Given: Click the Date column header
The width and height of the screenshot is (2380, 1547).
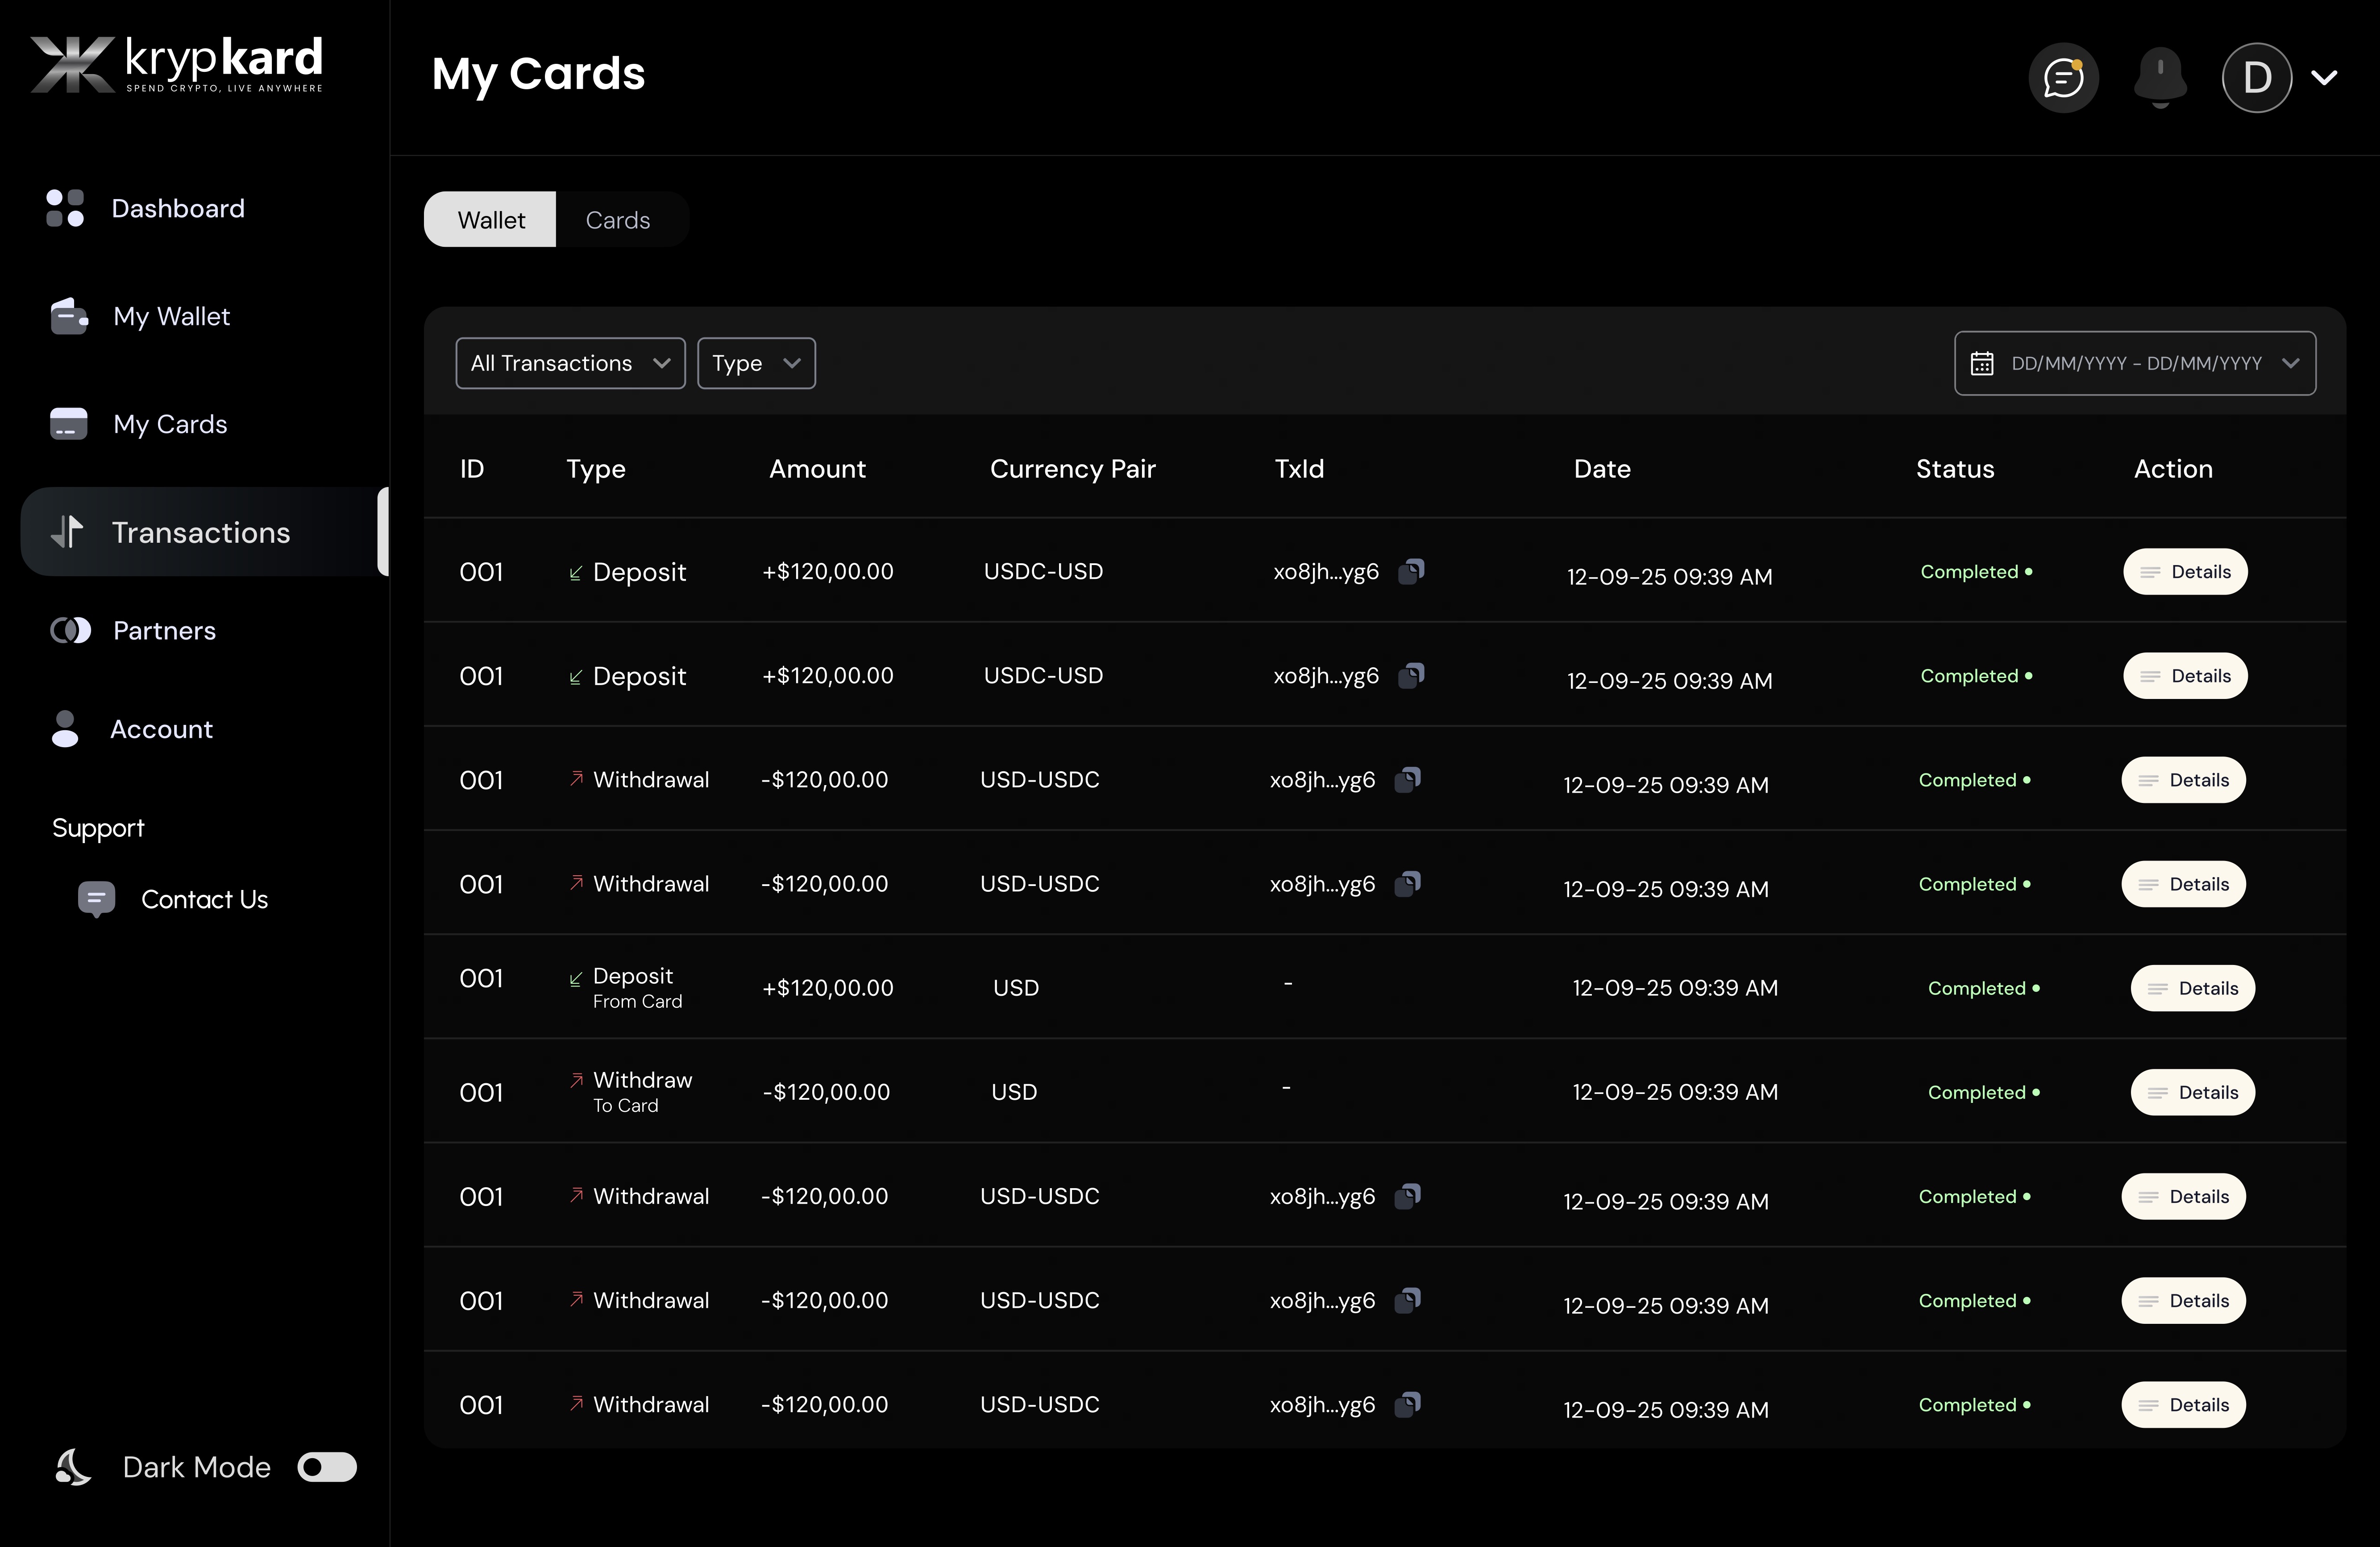Looking at the screenshot, I should [1602, 469].
